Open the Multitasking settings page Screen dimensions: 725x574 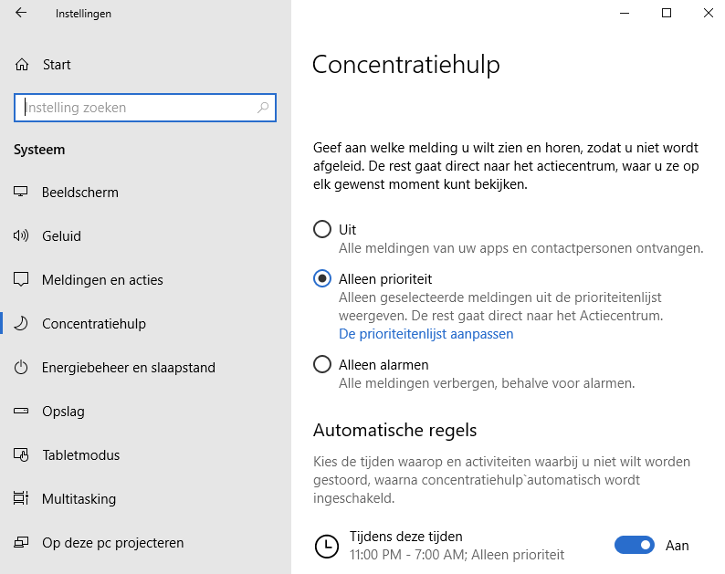point(77,499)
